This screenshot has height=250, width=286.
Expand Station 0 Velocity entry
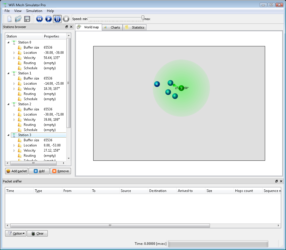coord(14,58)
